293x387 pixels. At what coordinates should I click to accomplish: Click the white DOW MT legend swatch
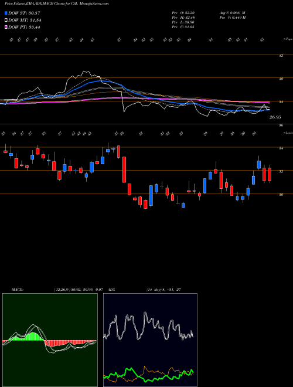point(6,21)
